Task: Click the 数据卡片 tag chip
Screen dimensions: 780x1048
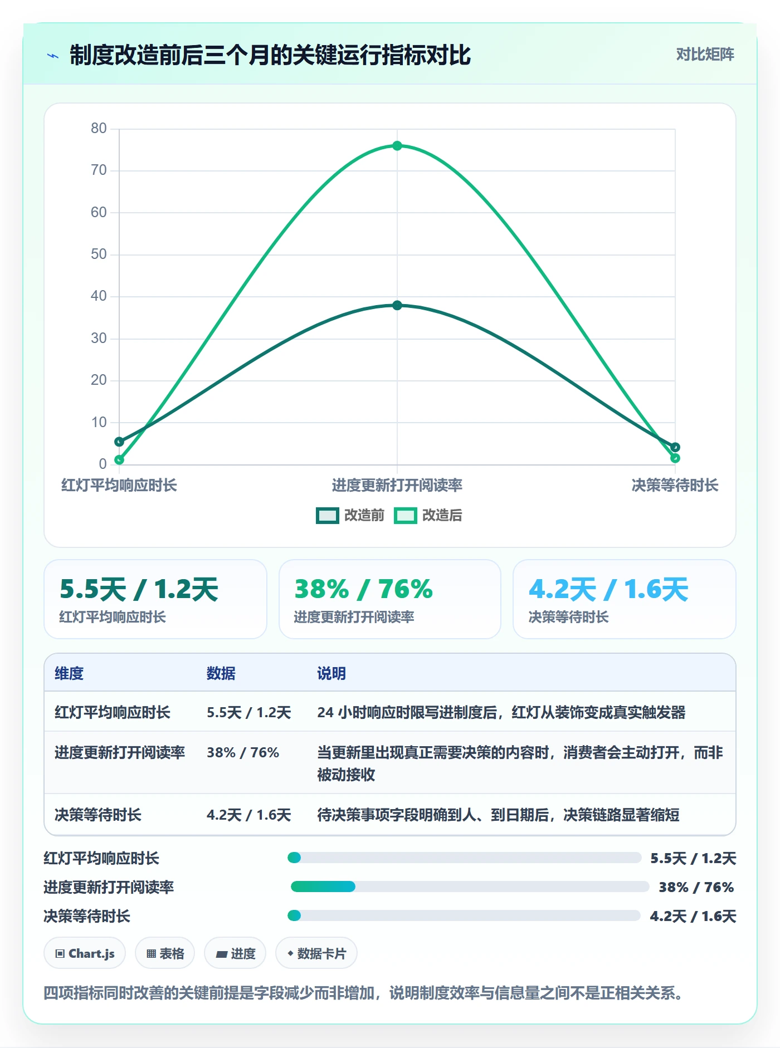Action: [x=316, y=953]
